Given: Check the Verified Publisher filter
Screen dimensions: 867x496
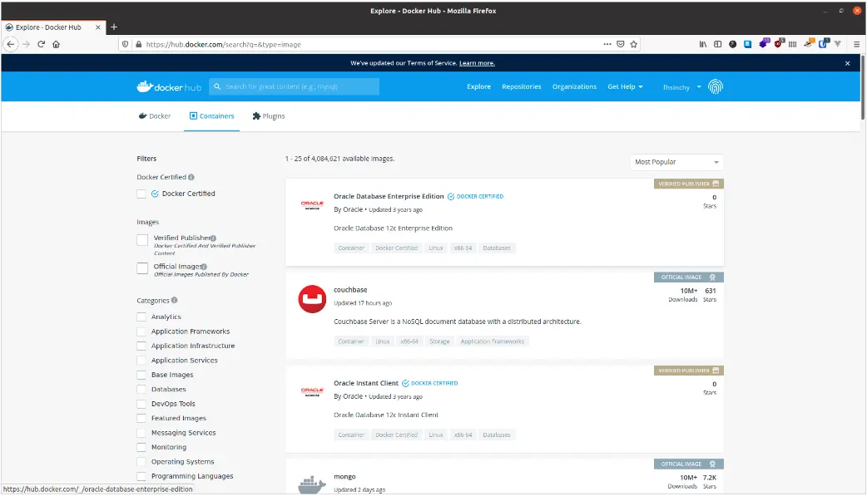Looking at the screenshot, I should tap(142, 240).
